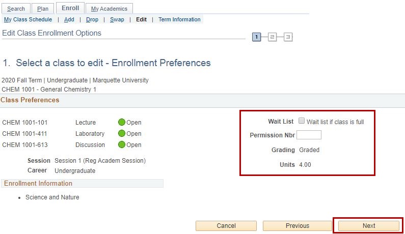Screen dimensions: 405x234
Task: Go to My Academics tab
Action: click(109, 9)
